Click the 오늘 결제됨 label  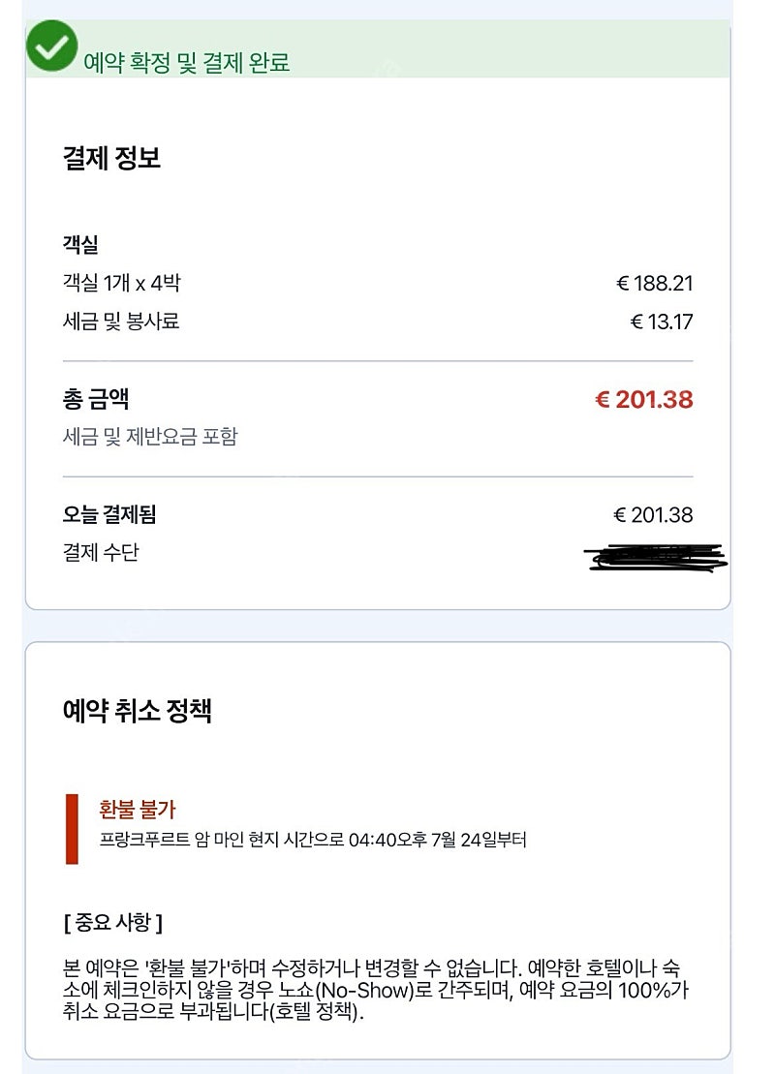[x=109, y=514]
